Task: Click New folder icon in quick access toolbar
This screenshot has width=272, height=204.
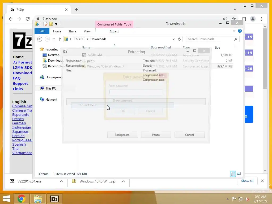Action: 51,24
